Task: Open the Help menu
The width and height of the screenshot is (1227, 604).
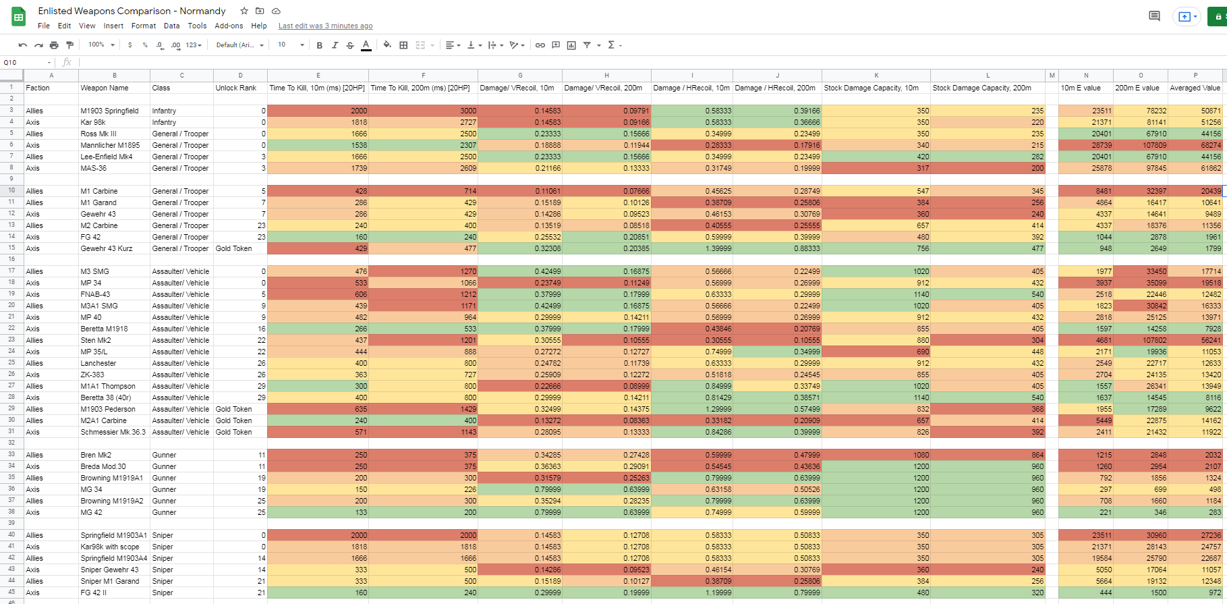Action: click(259, 26)
